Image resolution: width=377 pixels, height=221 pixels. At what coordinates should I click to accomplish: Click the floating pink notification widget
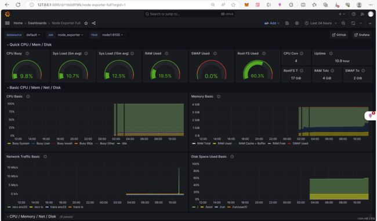tap(371, 116)
